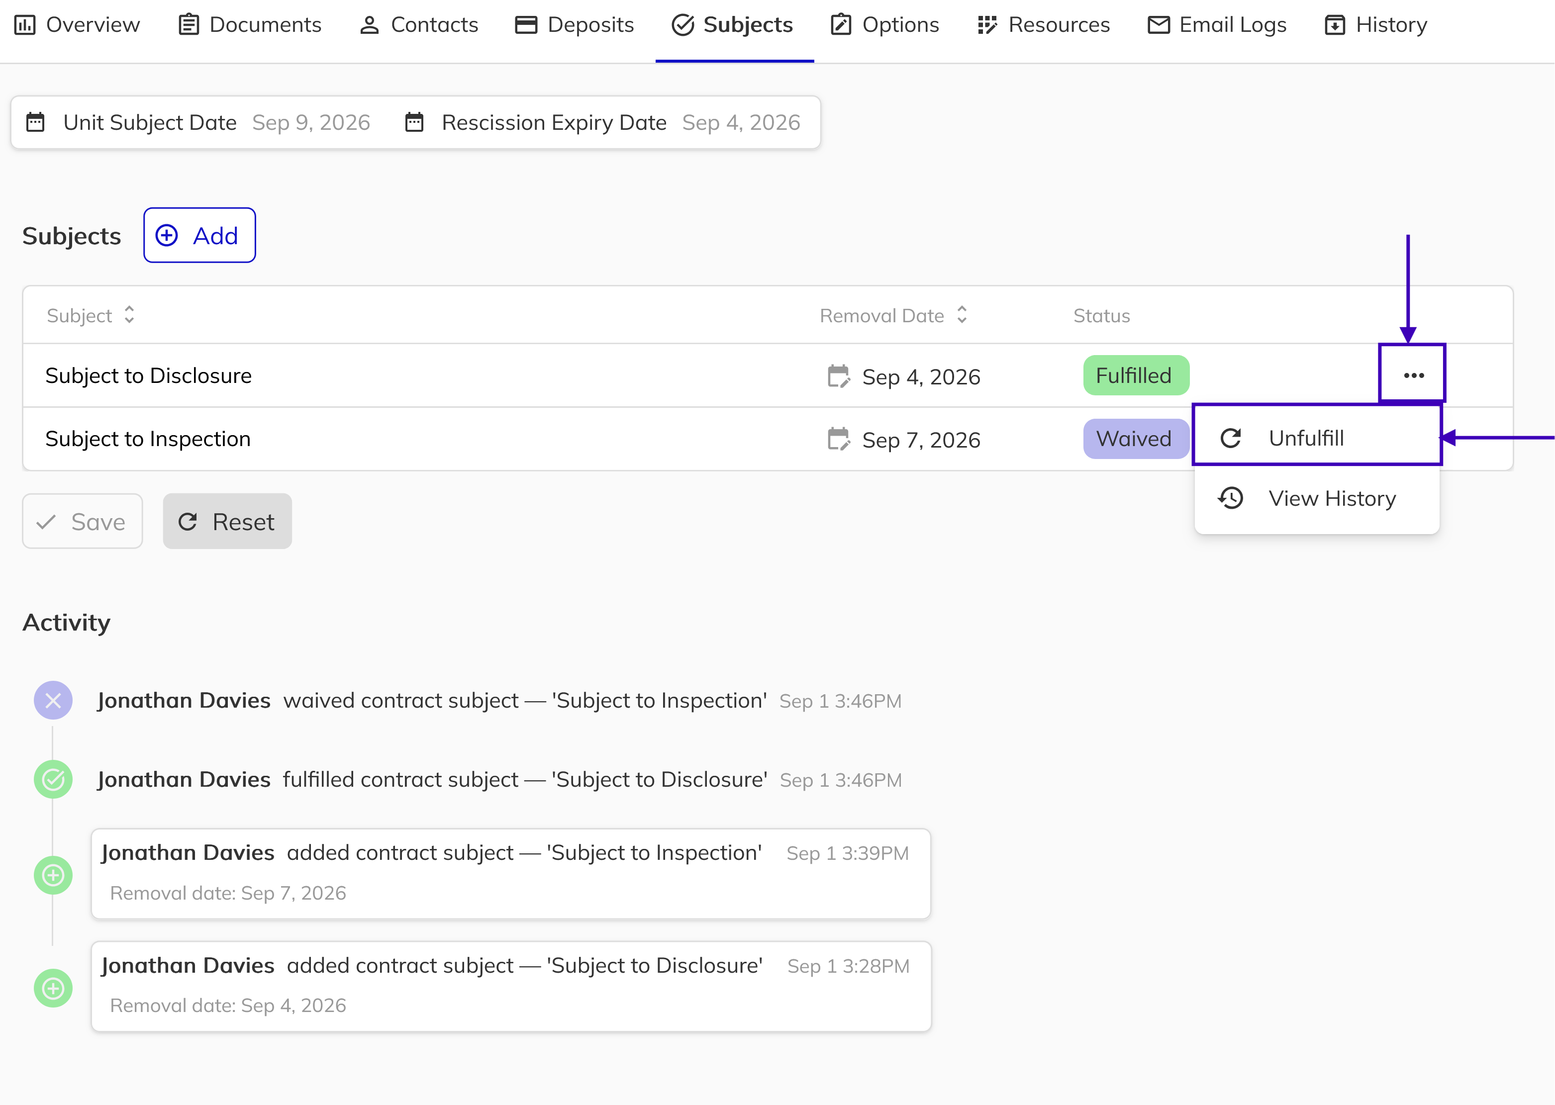Screen dimensions: 1555x1105
Task: Click 'Sep 1 3:39PM' activity timestamp
Action: coord(847,853)
